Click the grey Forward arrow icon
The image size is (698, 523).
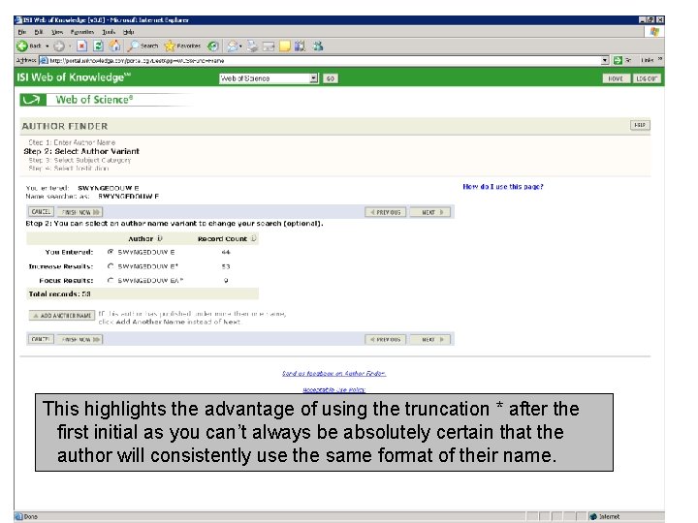click(x=59, y=46)
